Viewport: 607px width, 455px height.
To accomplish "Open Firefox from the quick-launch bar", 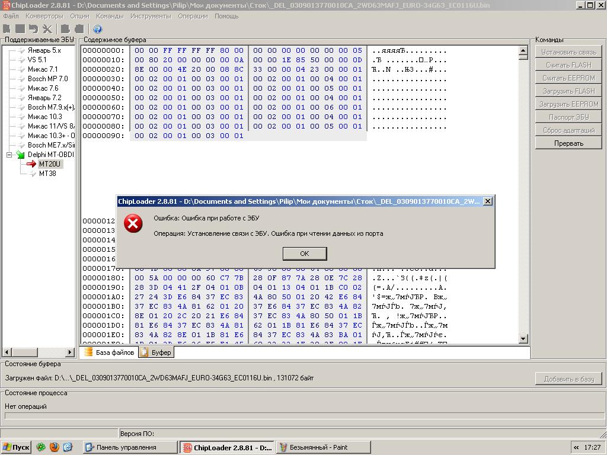I will [55, 447].
